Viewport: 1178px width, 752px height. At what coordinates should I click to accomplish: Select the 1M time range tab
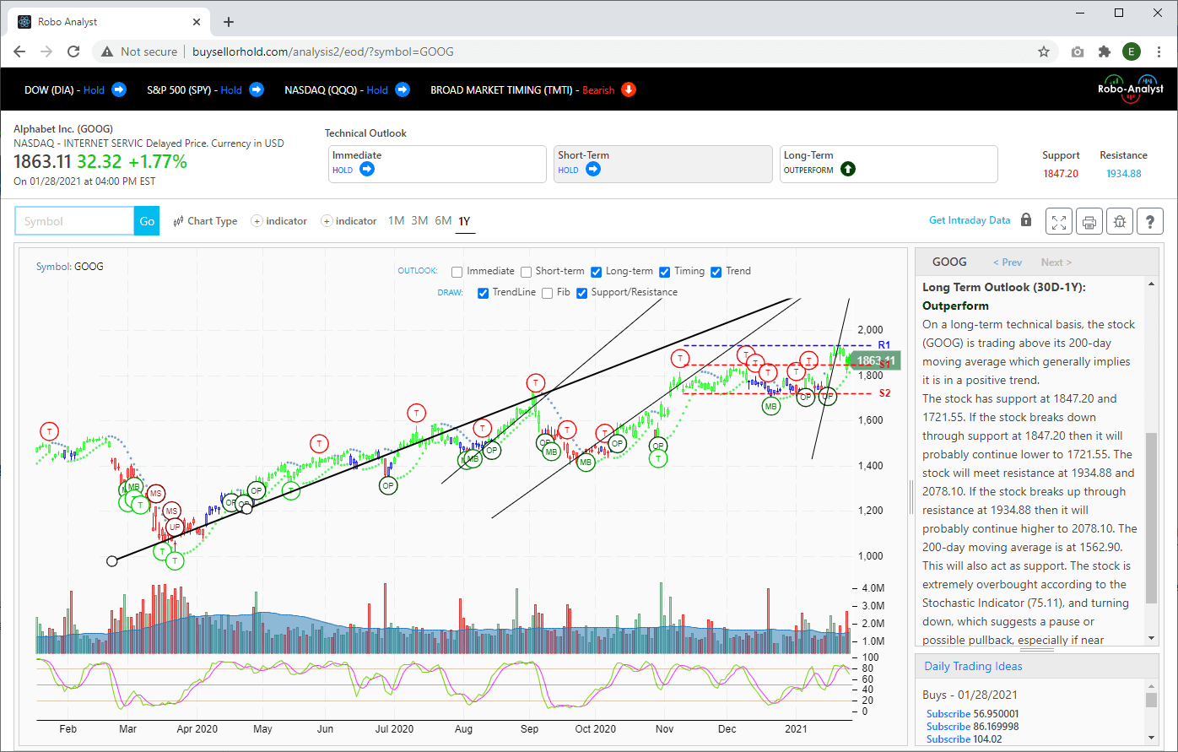pyautogui.click(x=396, y=221)
